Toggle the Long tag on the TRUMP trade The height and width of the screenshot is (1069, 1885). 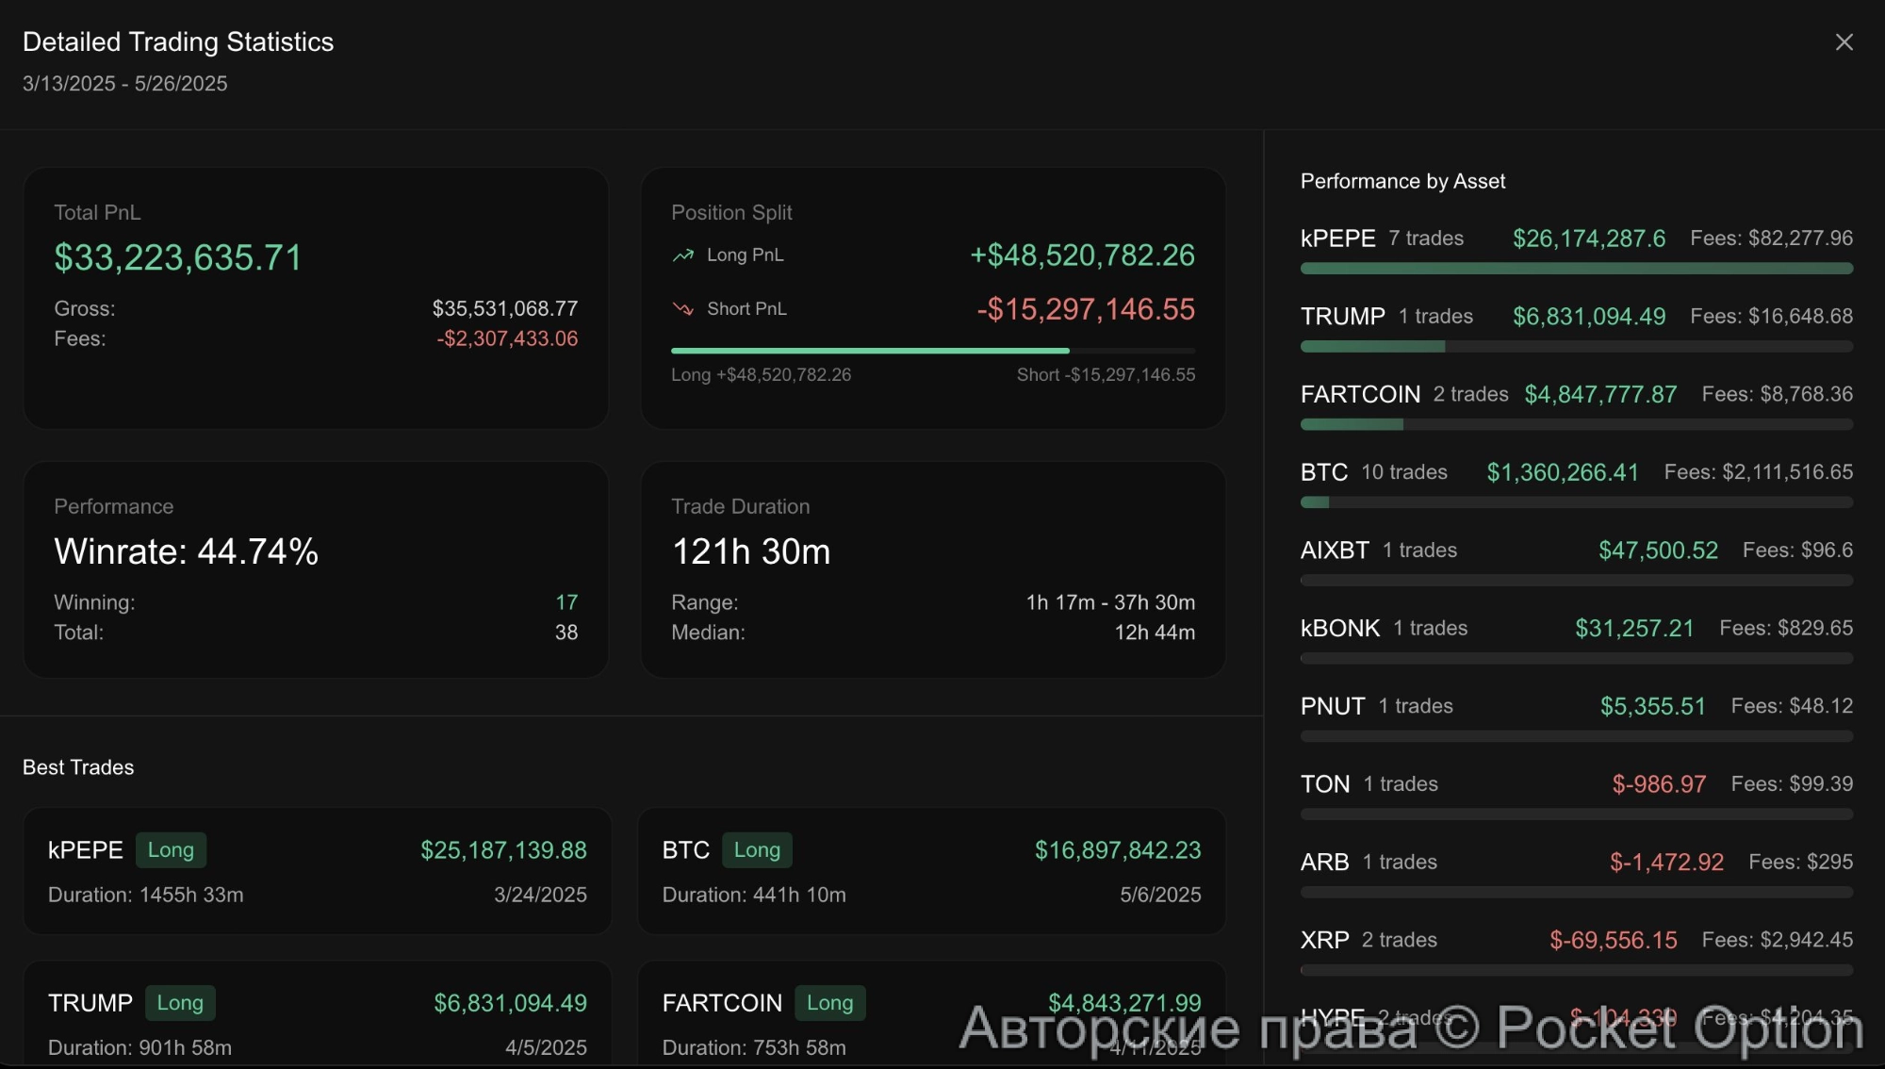(180, 1003)
